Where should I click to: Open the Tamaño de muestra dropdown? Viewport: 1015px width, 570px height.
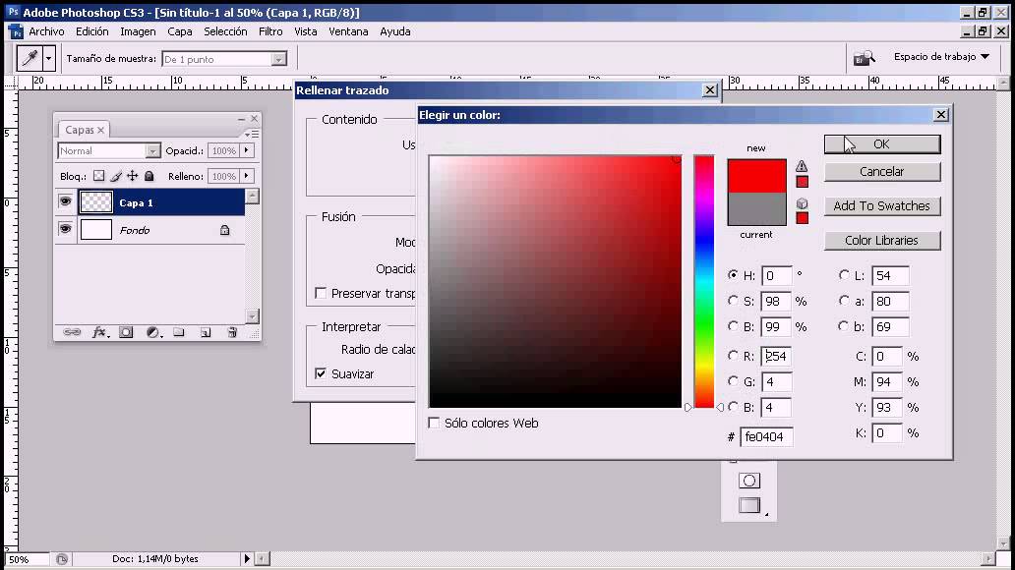click(x=279, y=60)
